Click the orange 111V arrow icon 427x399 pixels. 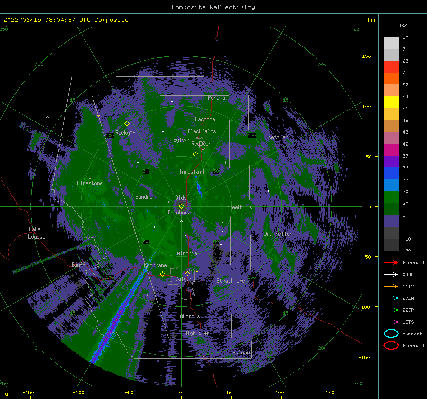click(391, 286)
